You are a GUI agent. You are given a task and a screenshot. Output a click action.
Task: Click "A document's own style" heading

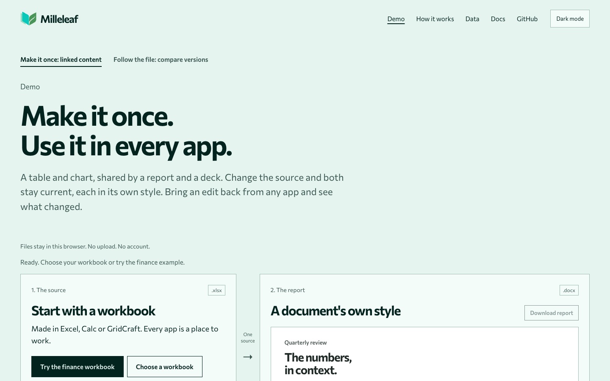(335, 311)
